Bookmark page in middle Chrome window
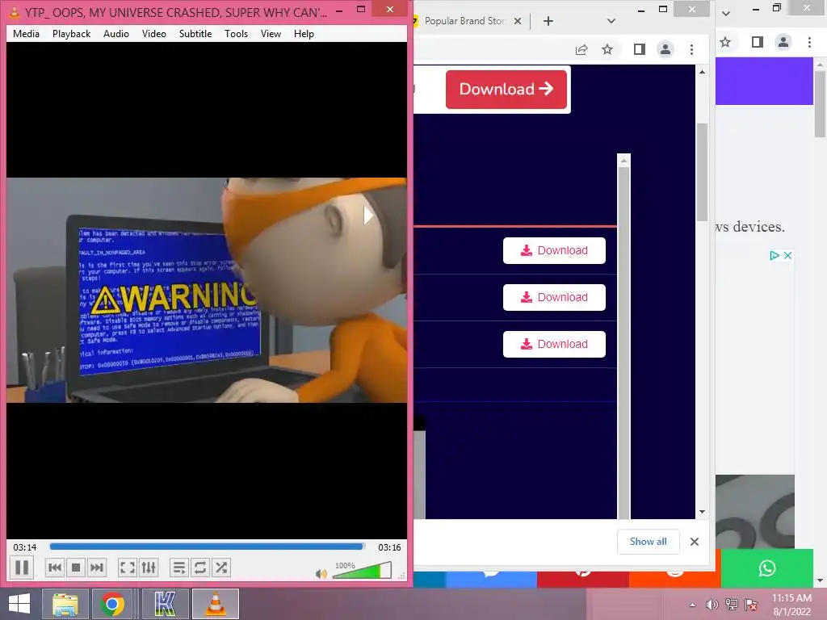This screenshot has width=827, height=620. [x=607, y=49]
